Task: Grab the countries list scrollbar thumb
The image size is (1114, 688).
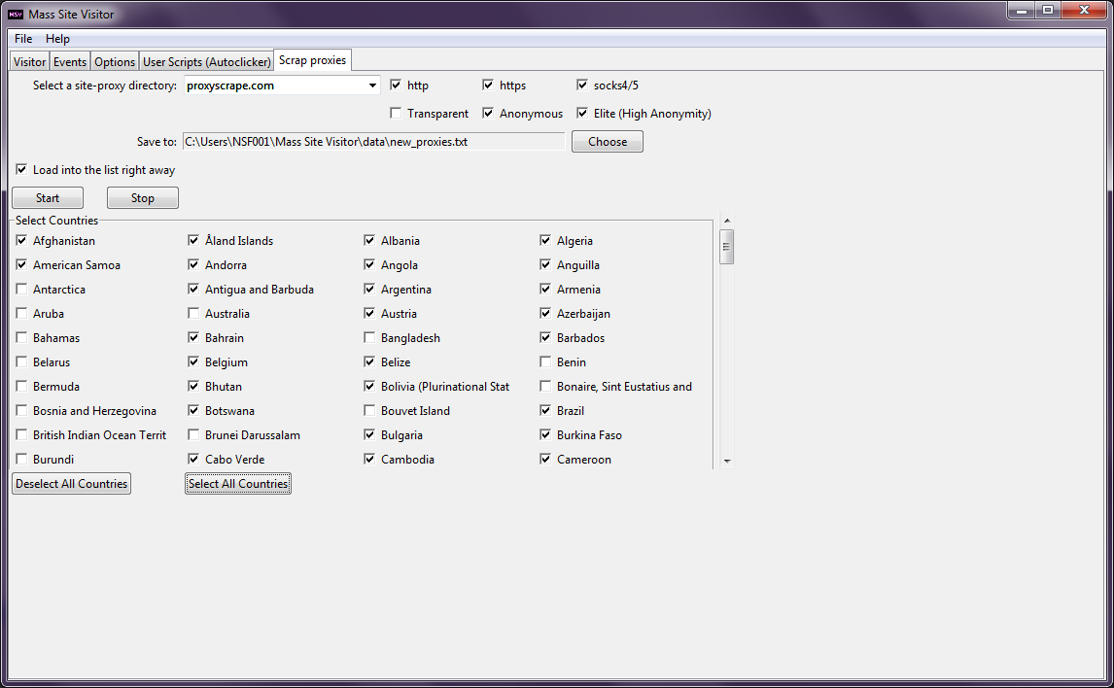Action: pyautogui.click(x=726, y=246)
